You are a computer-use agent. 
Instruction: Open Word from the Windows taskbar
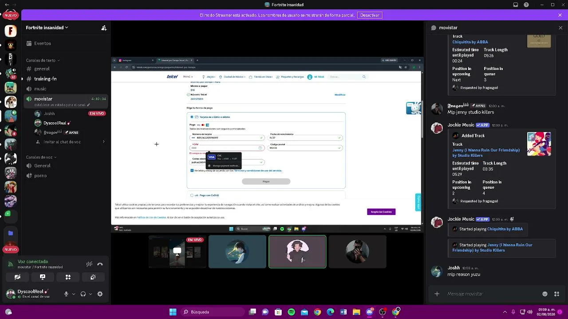point(343,312)
